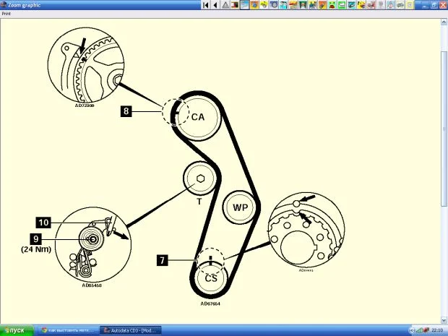448x336 pixels.
Task: Click the yellow key toolbar icon
Action: 264,4
